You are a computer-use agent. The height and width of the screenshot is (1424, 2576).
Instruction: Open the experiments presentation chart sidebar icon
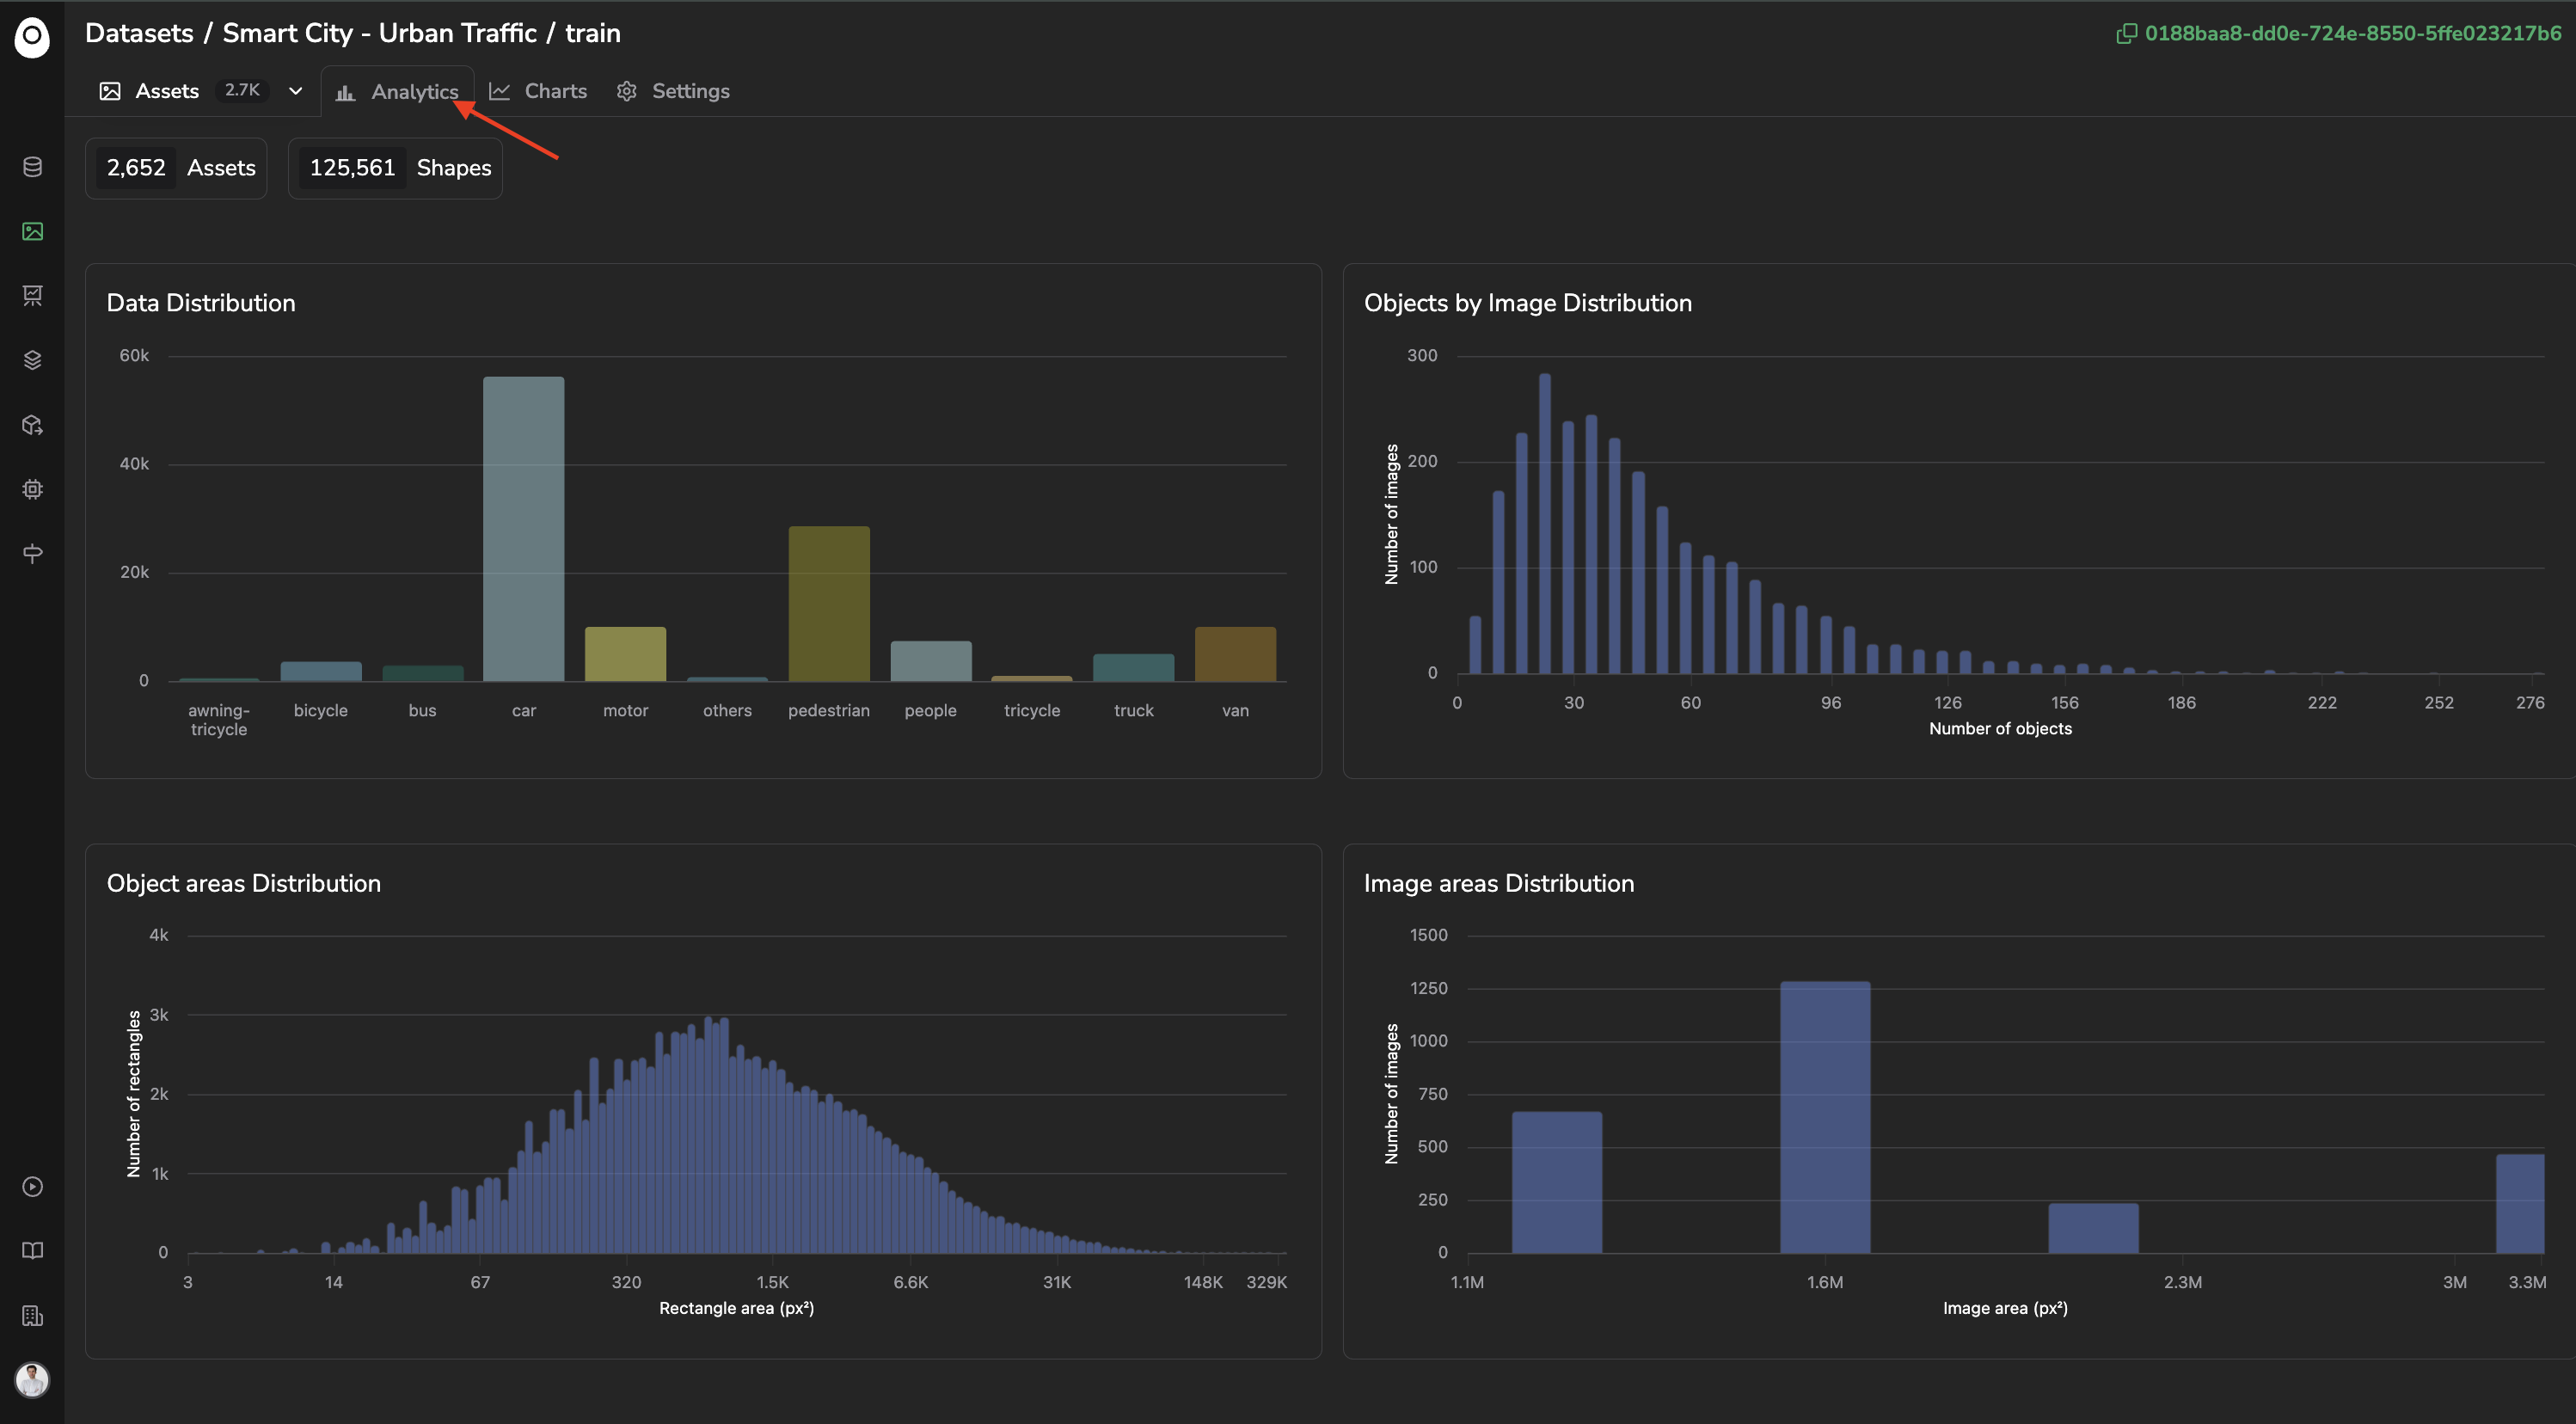pyautogui.click(x=32, y=295)
